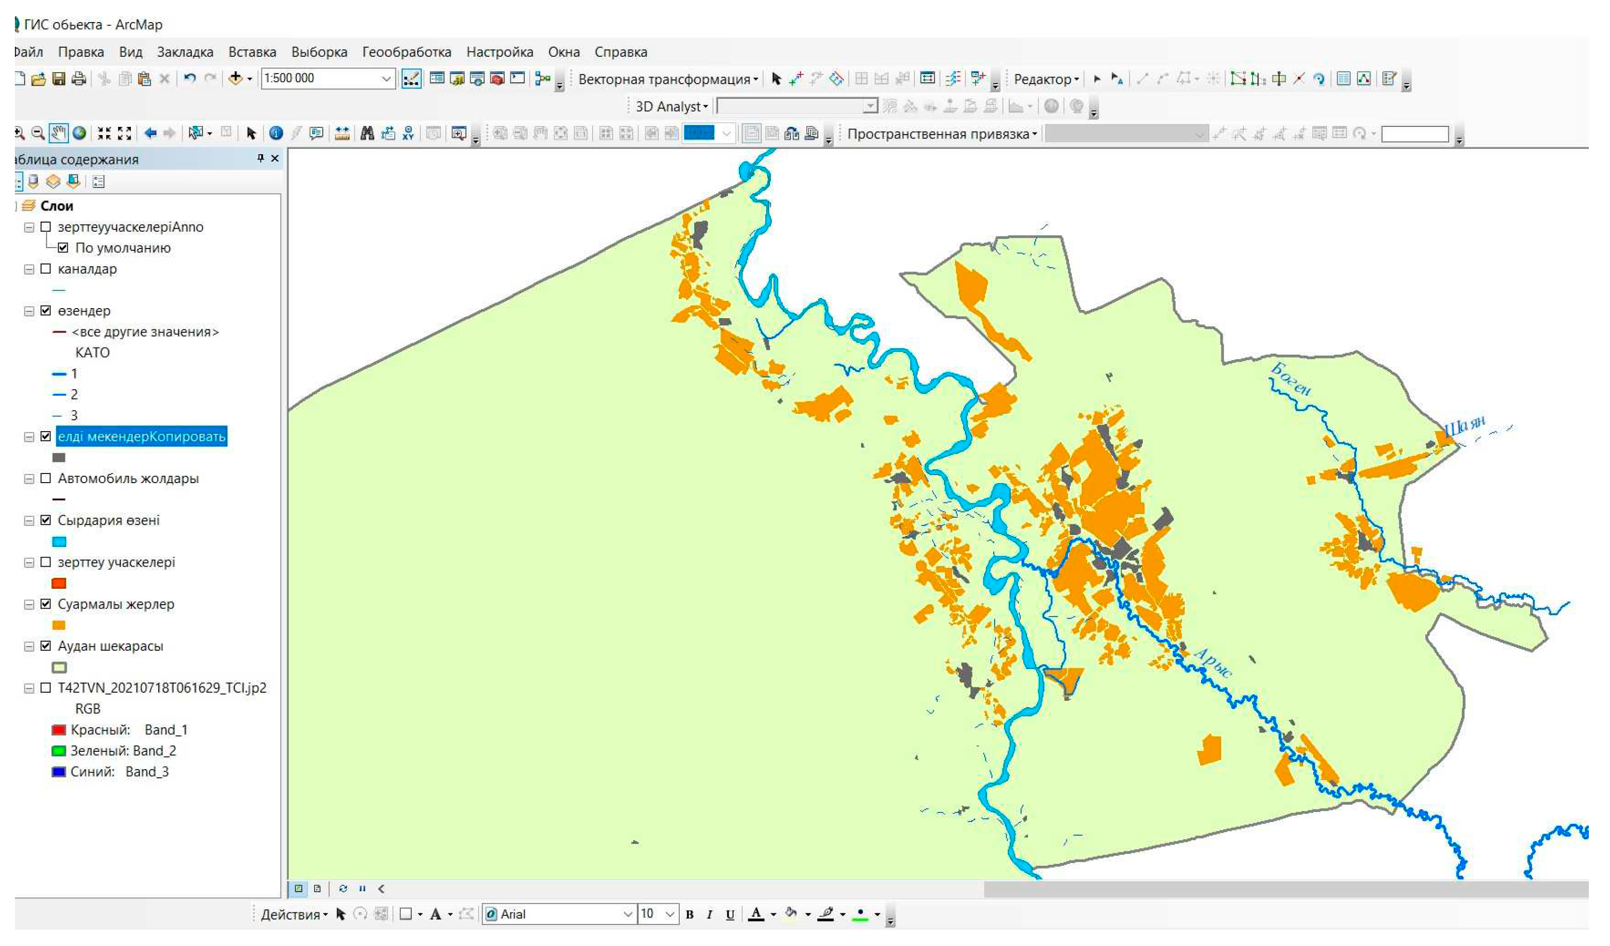
Task: Click the Save map document icon
Action: pos(59,79)
